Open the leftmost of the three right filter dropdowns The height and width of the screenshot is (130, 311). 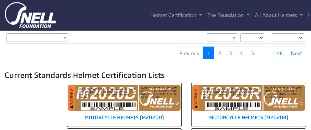(x=222, y=38)
